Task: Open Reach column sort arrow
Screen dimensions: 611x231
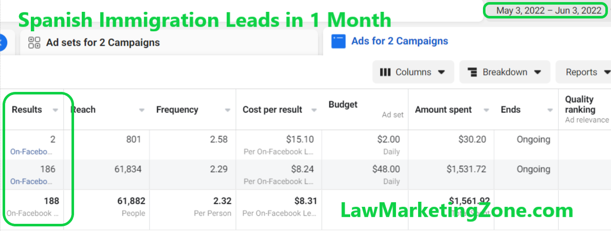Action: point(142,110)
